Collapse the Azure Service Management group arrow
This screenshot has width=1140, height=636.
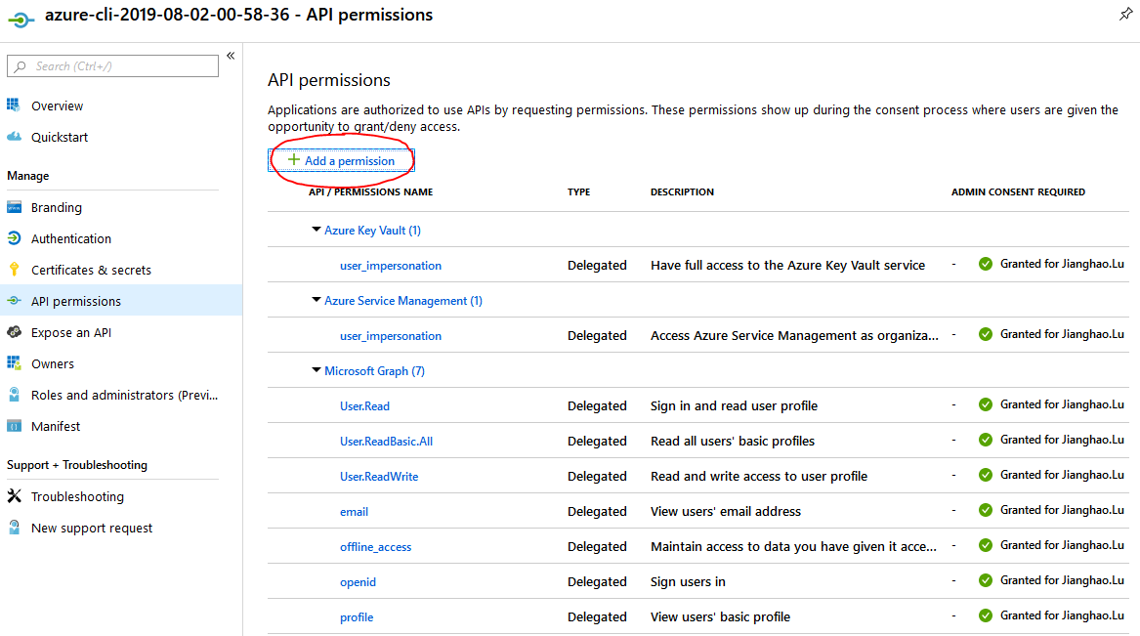(316, 300)
